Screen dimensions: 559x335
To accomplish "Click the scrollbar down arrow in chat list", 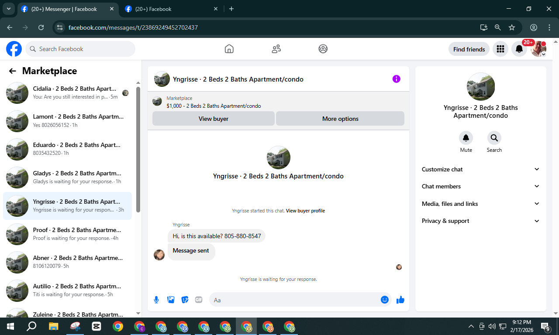I will 138,313.
